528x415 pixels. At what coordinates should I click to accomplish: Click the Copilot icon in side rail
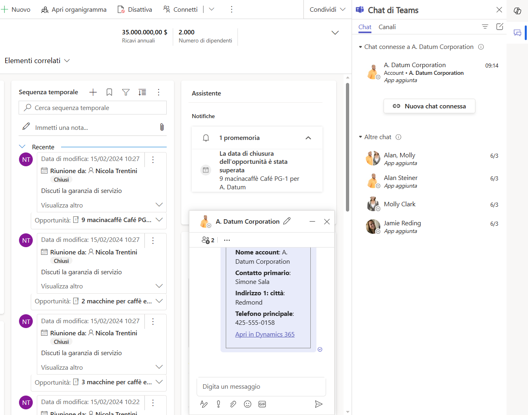coord(517,11)
